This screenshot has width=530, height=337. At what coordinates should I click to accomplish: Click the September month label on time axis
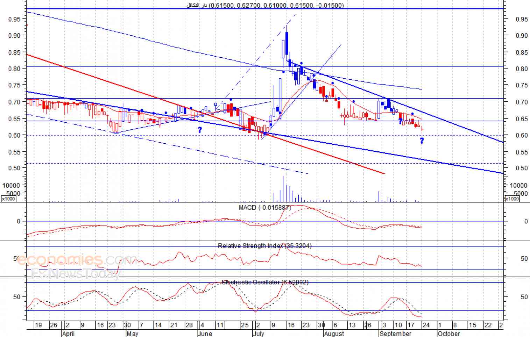click(x=396, y=334)
